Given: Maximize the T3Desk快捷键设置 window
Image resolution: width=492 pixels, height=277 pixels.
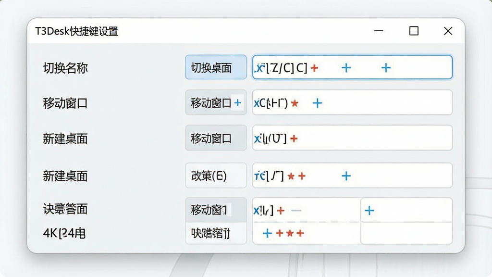Looking at the screenshot, I should coord(414,31).
